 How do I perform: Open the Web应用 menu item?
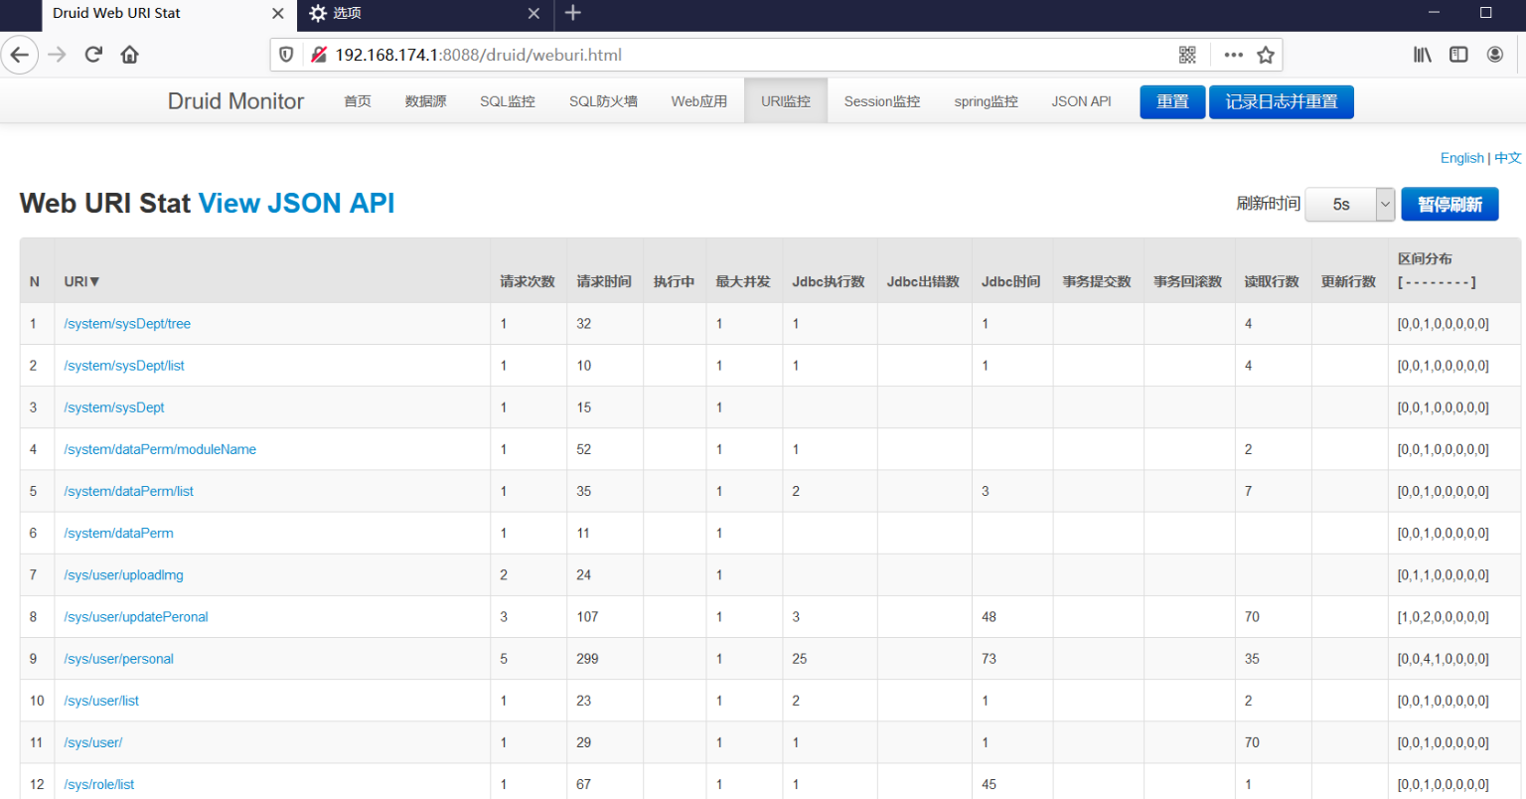(699, 101)
